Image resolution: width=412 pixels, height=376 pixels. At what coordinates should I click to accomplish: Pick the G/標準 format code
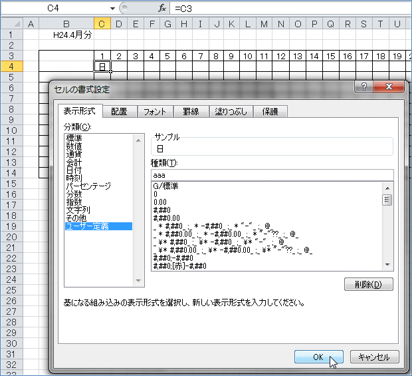(x=166, y=186)
